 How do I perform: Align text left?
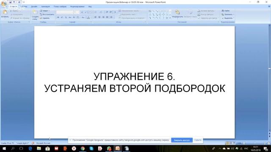tap(96, 17)
